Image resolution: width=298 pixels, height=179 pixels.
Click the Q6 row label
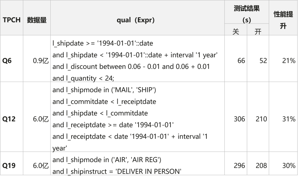click(7, 61)
